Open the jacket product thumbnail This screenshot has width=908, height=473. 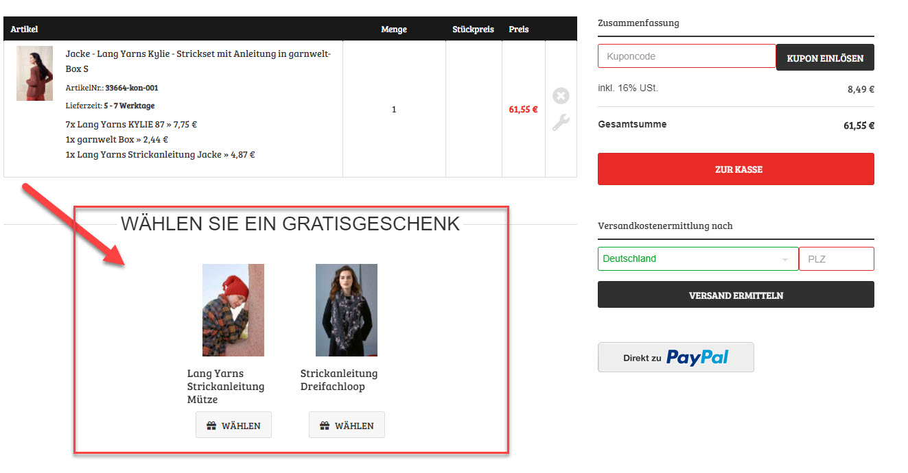coord(34,73)
